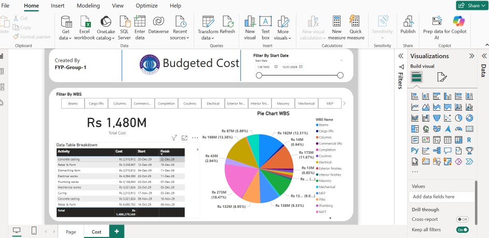Open Dataverse data source
This screenshot has height=238, width=489.
(x=158, y=25)
